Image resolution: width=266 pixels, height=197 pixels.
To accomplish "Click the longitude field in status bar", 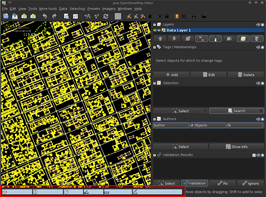I will click(x=48, y=192).
